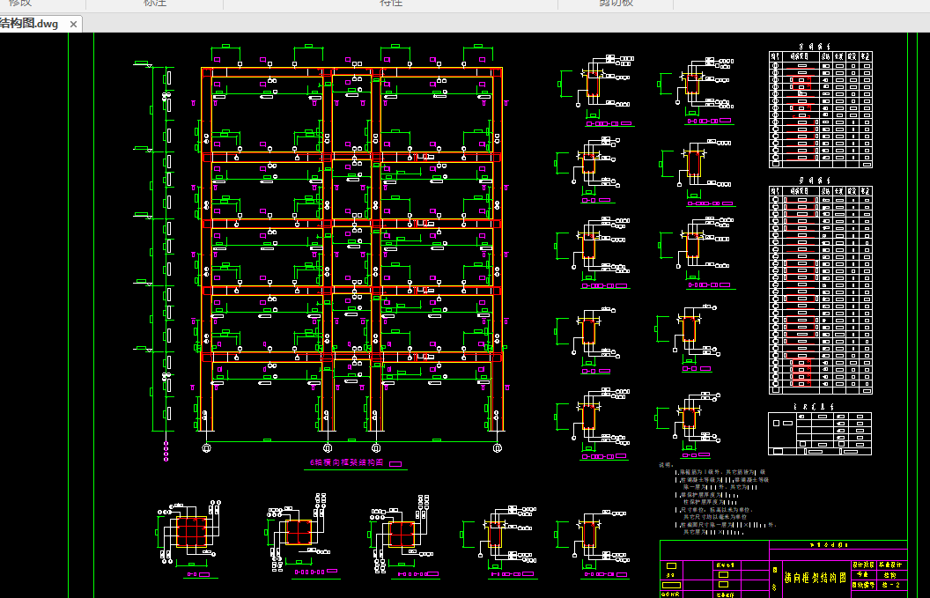Pick the third grid axis bubble from left

pos(375,448)
